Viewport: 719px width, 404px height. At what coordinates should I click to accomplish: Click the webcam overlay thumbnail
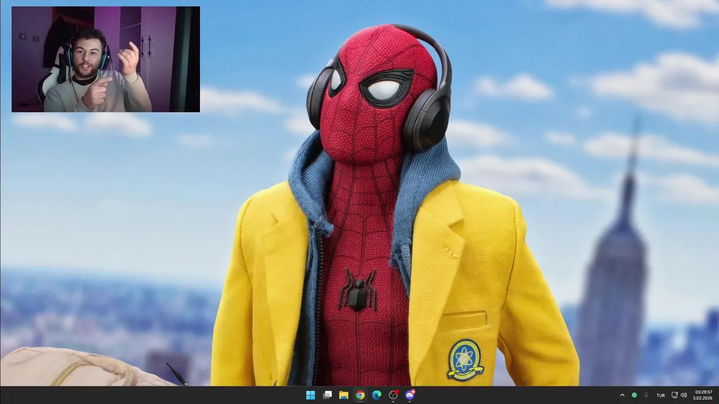point(106,59)
